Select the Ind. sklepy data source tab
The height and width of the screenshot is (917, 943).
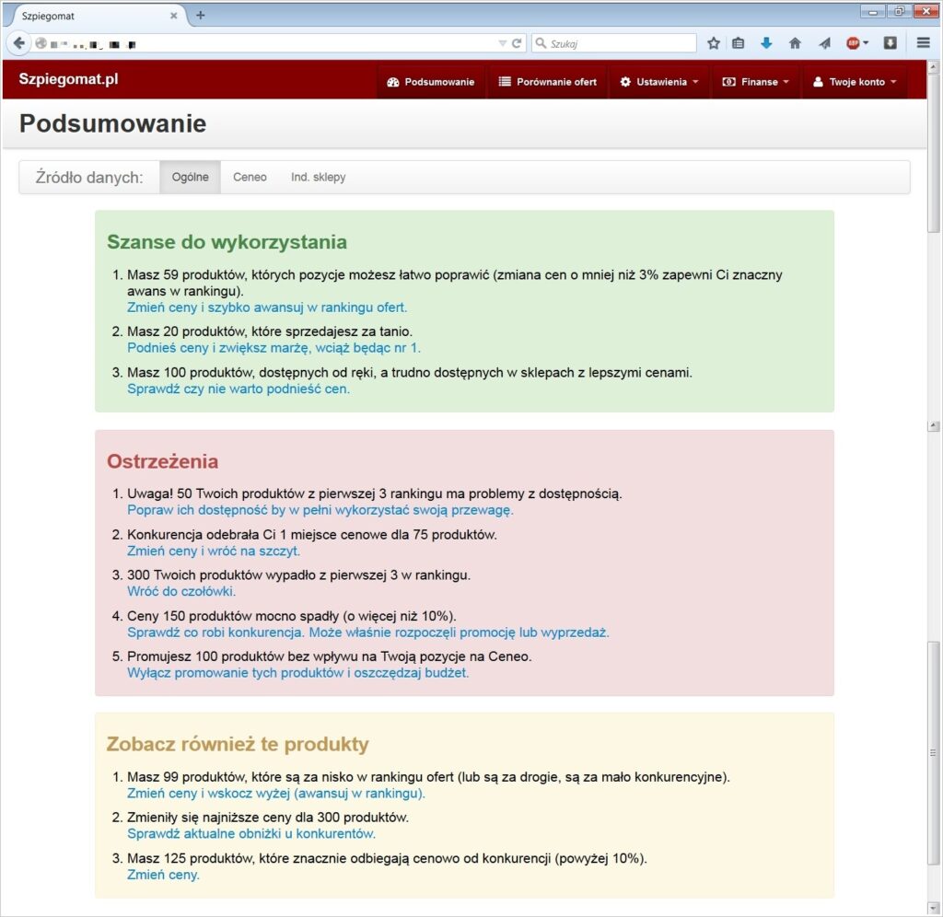318,178
